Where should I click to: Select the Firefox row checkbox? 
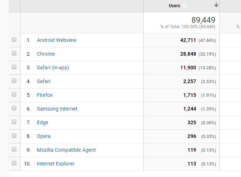[x=14, y=94]
